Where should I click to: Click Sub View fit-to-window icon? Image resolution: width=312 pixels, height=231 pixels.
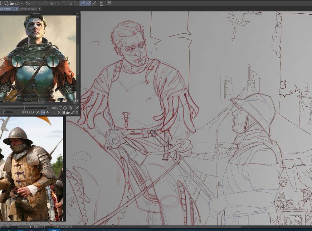(x=71, y=108)
